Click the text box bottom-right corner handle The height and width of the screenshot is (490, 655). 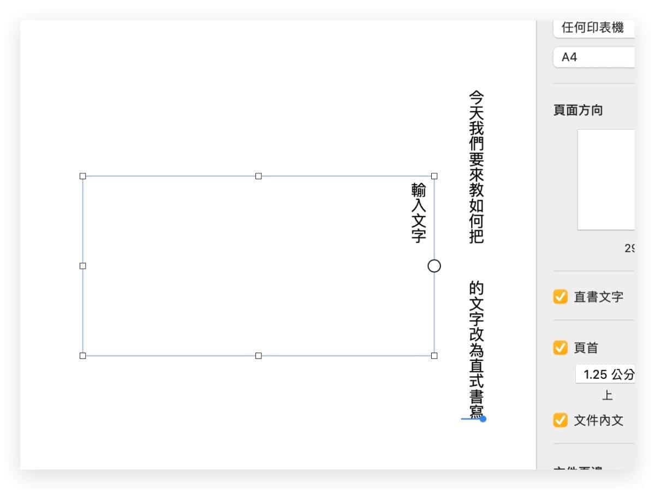pos(434,356)
